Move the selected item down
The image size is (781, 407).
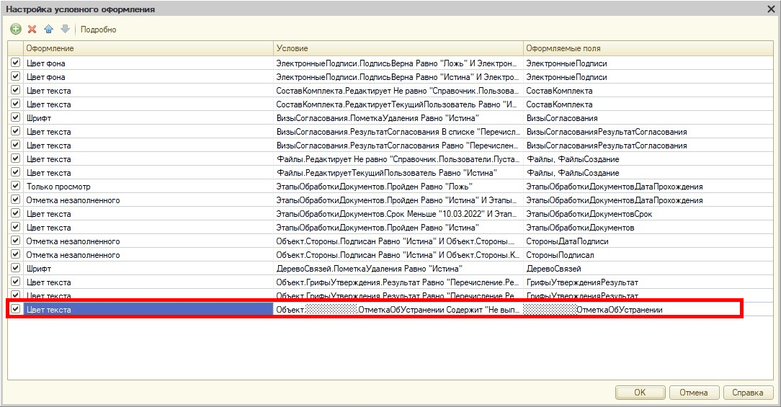pos(65,30)
